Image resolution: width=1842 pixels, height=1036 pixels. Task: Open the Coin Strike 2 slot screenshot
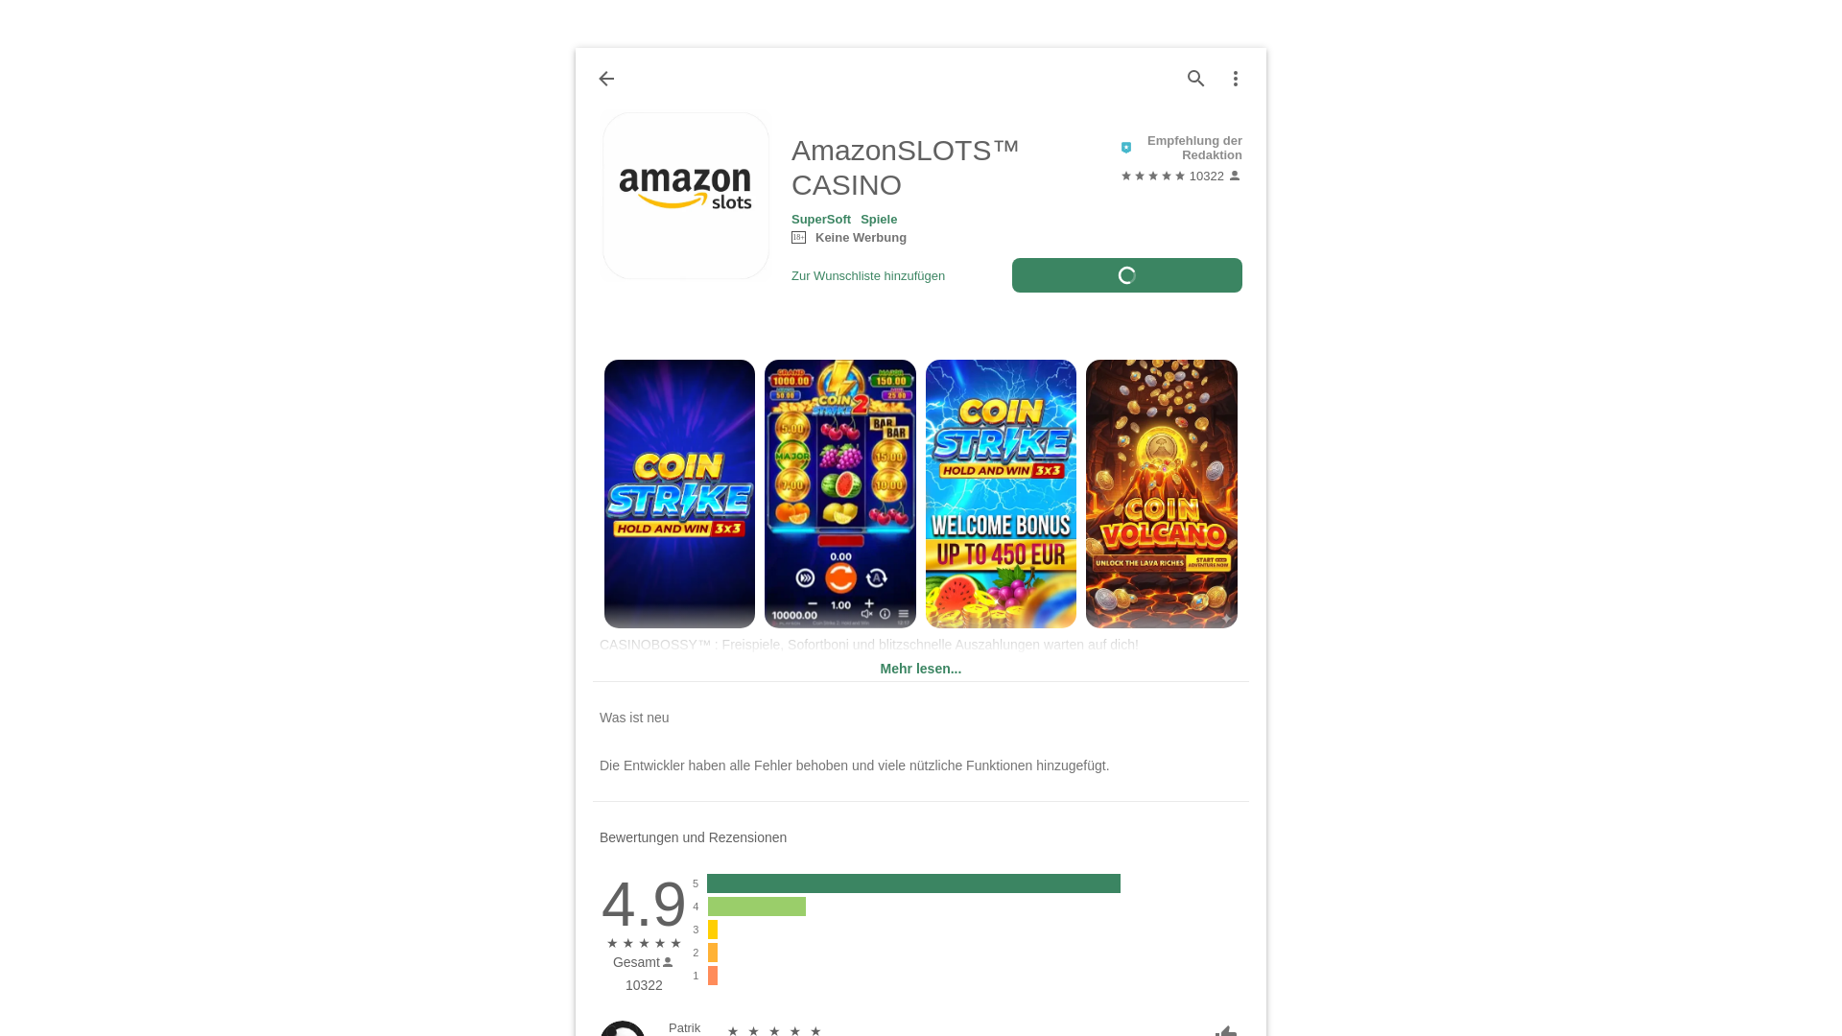pyautogui.click(x=840, y=494)
